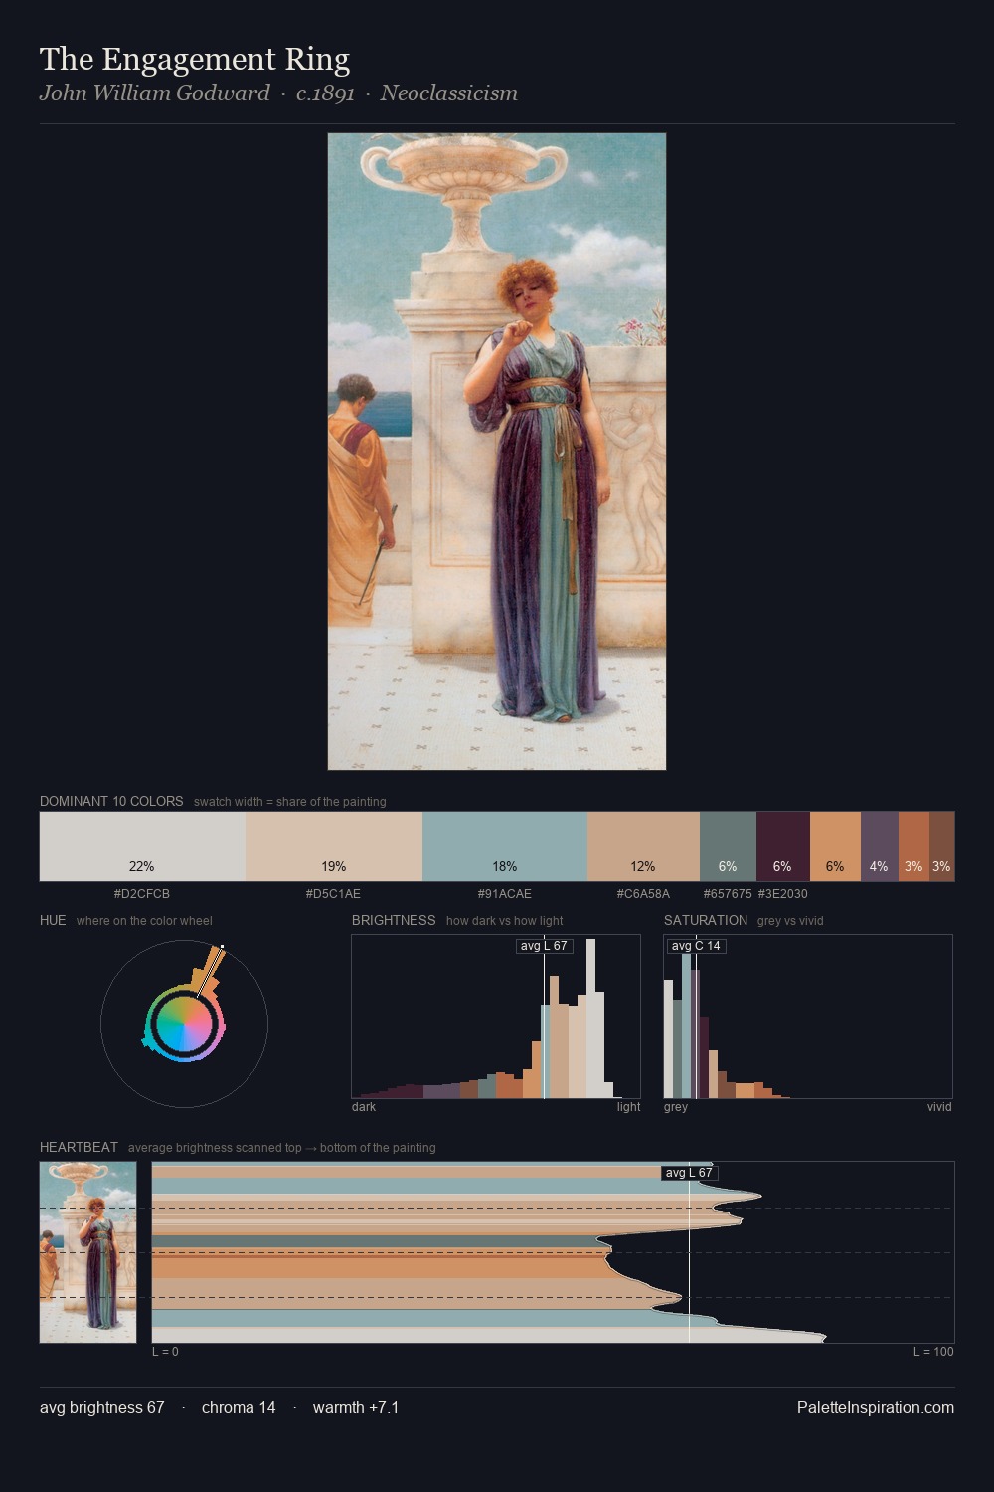Select the 18% blue-grey swatch
Screen dimensions: 994x1492
pyautogui.click(x=505, y=846)
